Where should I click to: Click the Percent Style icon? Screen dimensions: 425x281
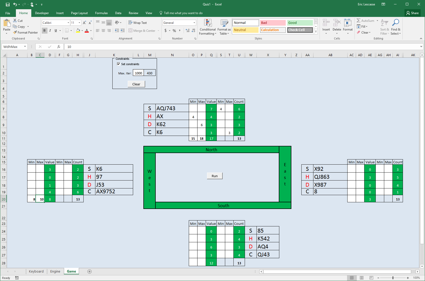[174, 31]
